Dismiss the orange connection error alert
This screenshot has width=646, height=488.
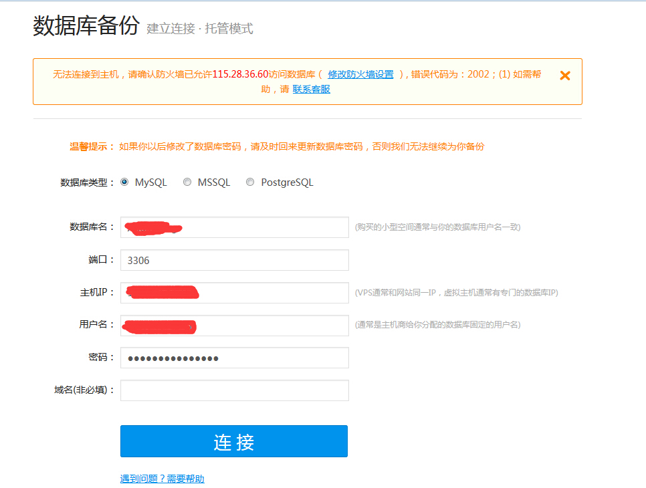564,76
